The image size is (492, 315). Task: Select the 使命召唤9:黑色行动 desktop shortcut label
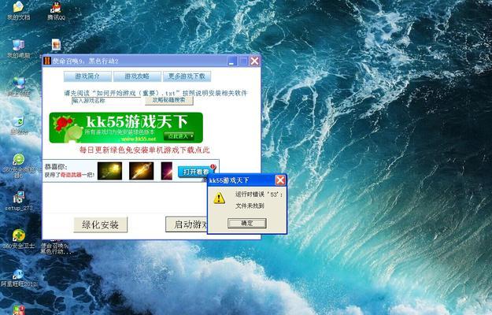(55, 249)
